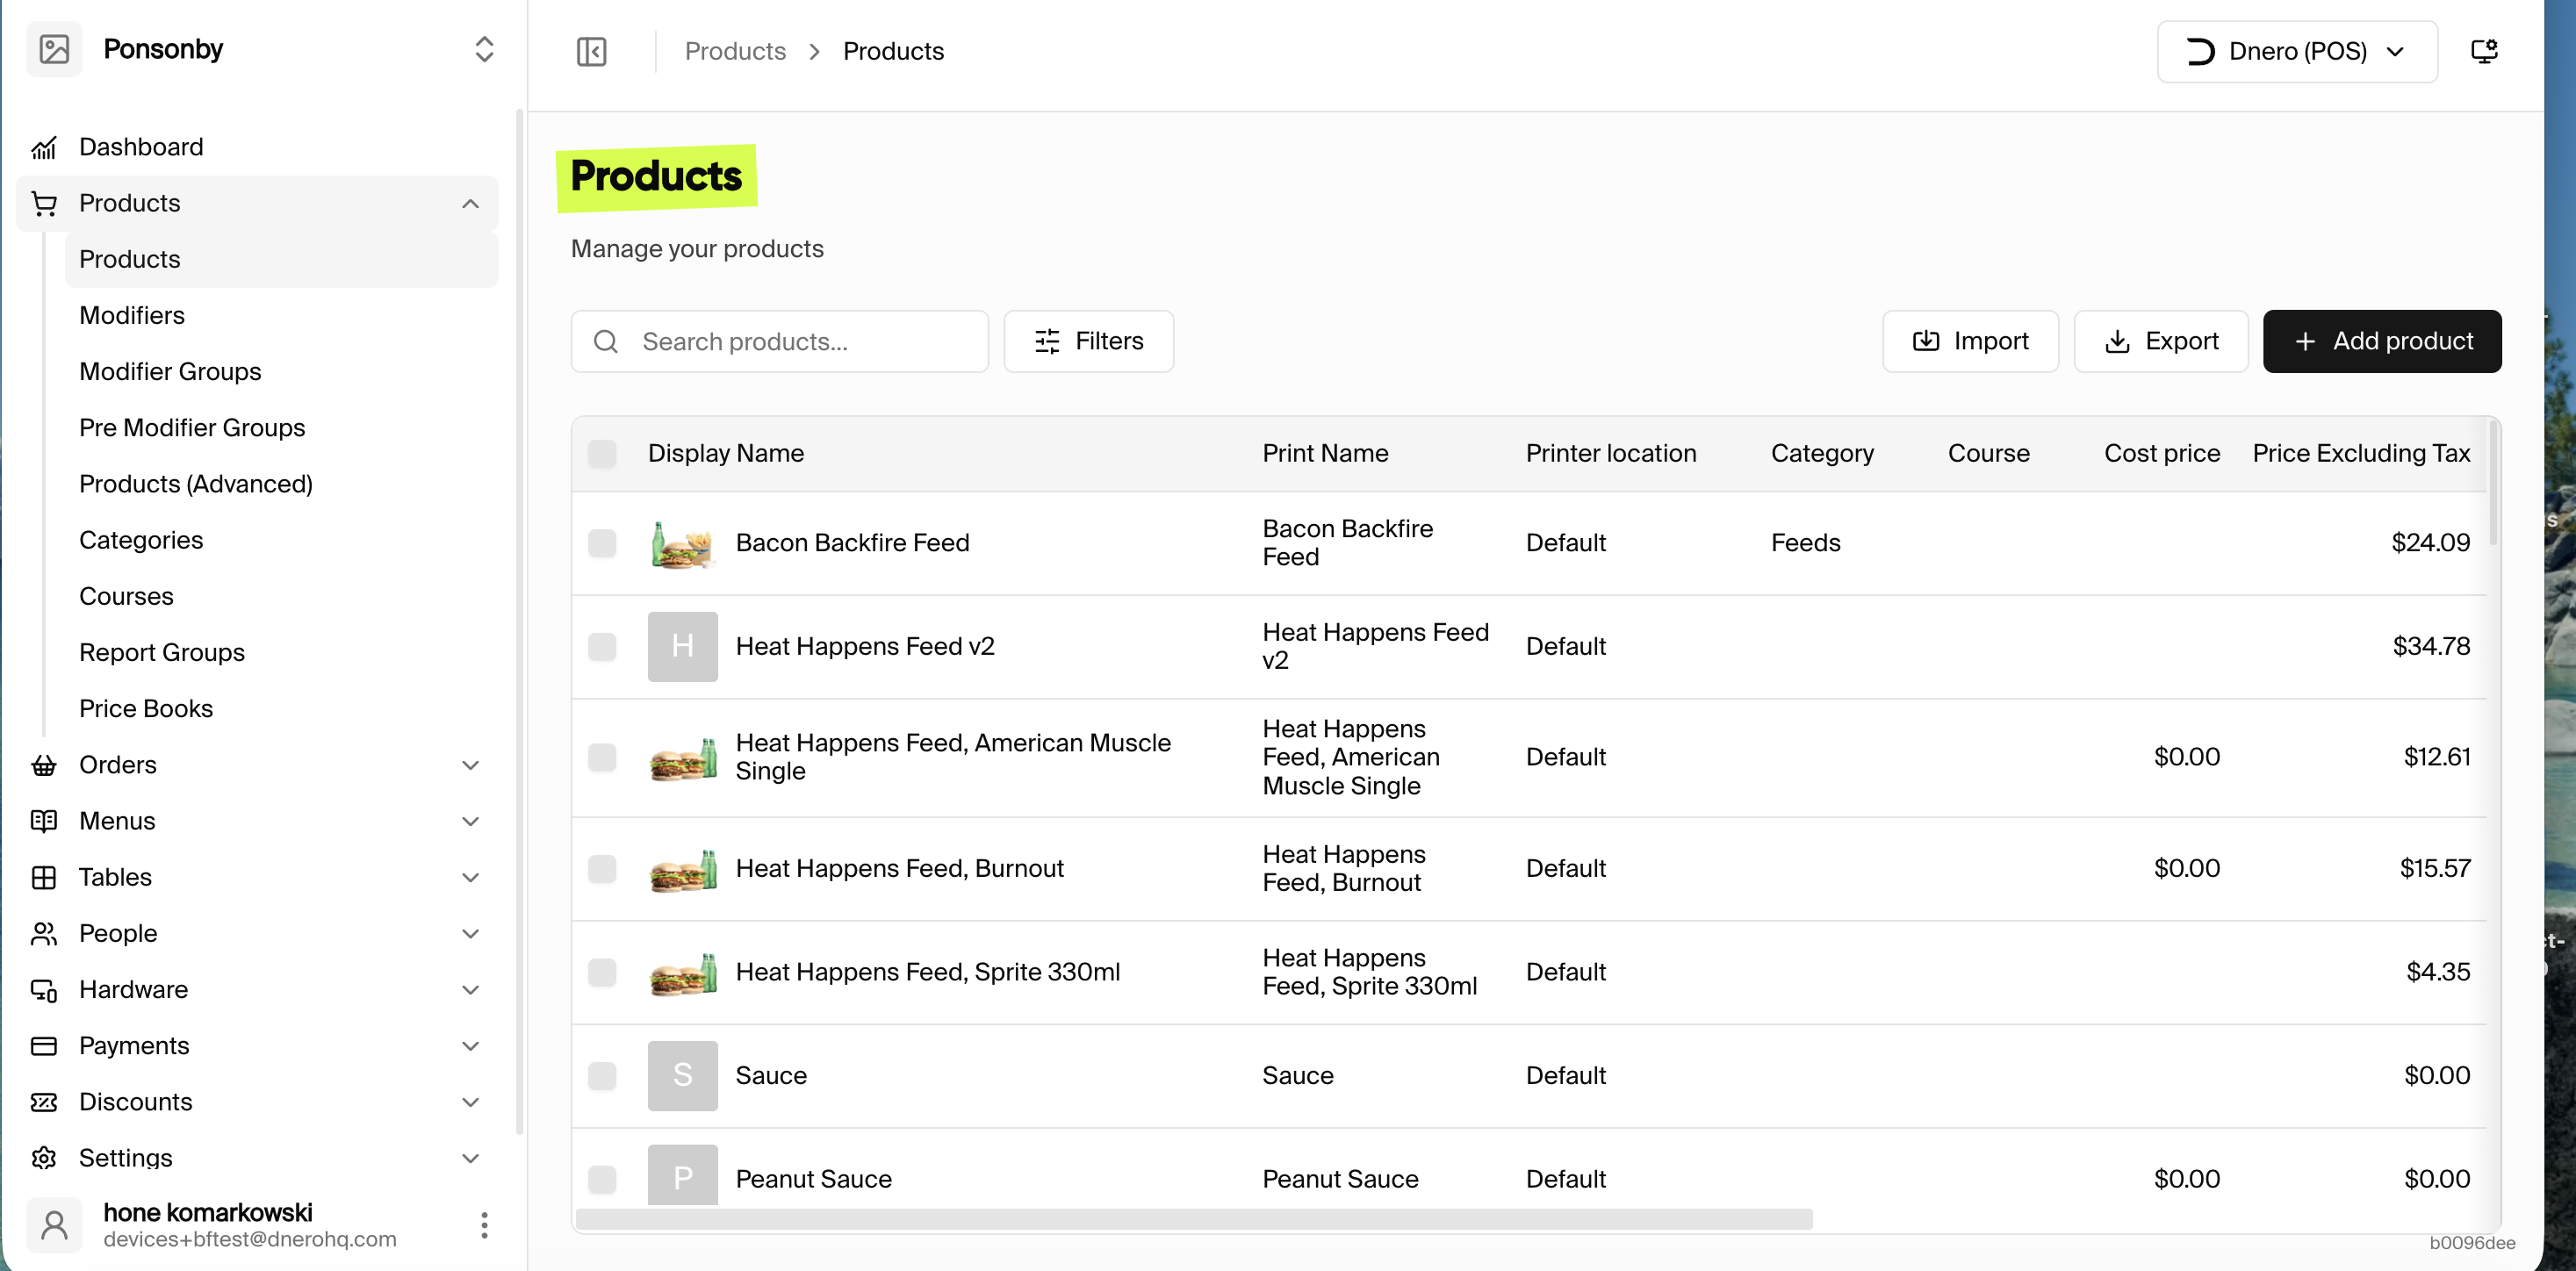Collapse the Products section chevron
Screen dimensions: 2576x1271
[470, 204]
